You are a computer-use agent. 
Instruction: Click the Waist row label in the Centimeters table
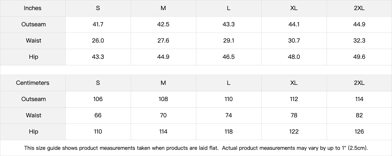click(33, 115)
